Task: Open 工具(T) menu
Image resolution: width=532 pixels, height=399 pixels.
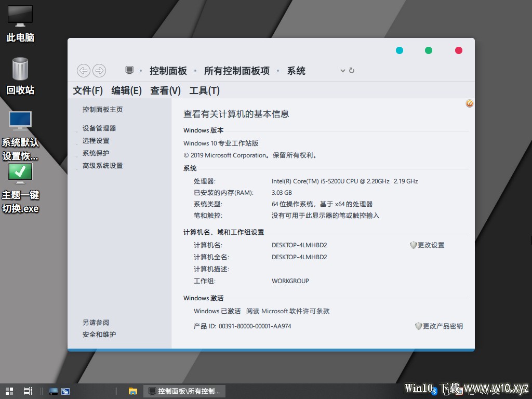Action: tap(205, 90)
